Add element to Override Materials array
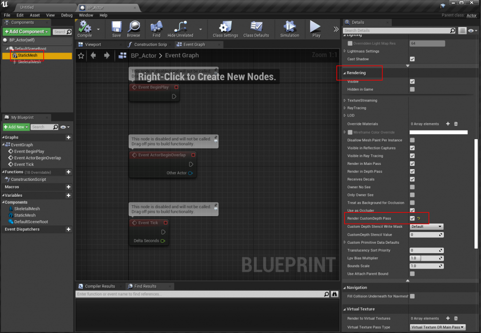This screenshot has height=333, width=481. click(448, 124)
